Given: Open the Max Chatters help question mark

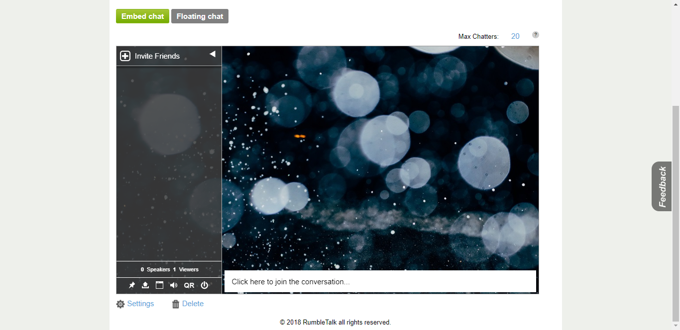Looking at the screenshot, I should coord(536,35).
